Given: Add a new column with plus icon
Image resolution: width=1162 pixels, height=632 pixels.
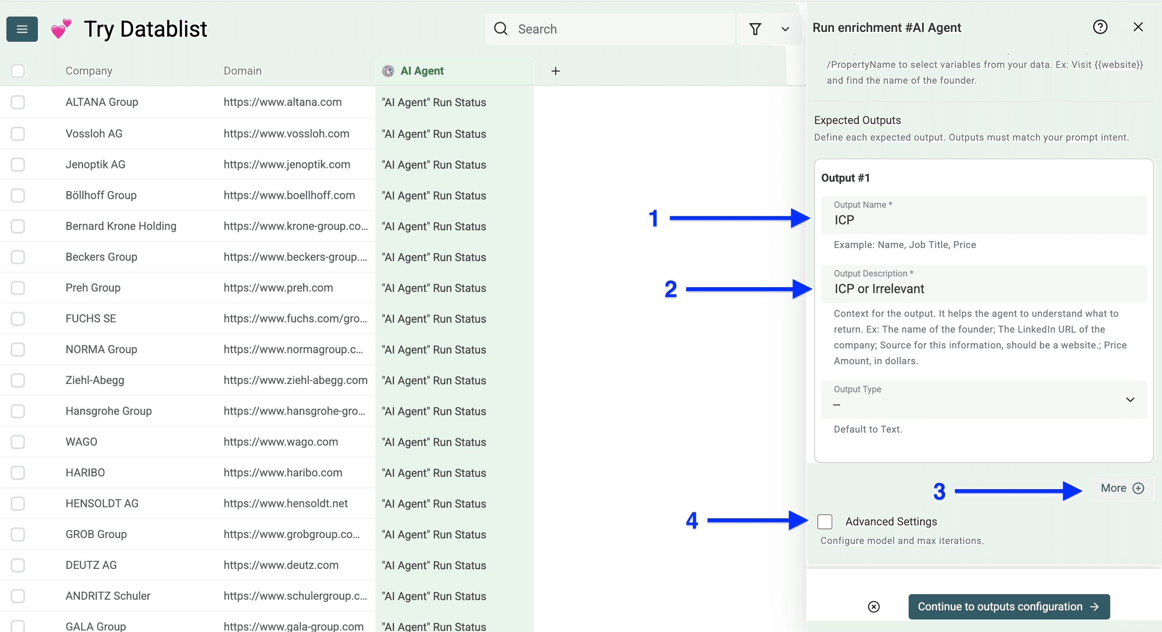Looking at the screenshot, I should 556,71.
